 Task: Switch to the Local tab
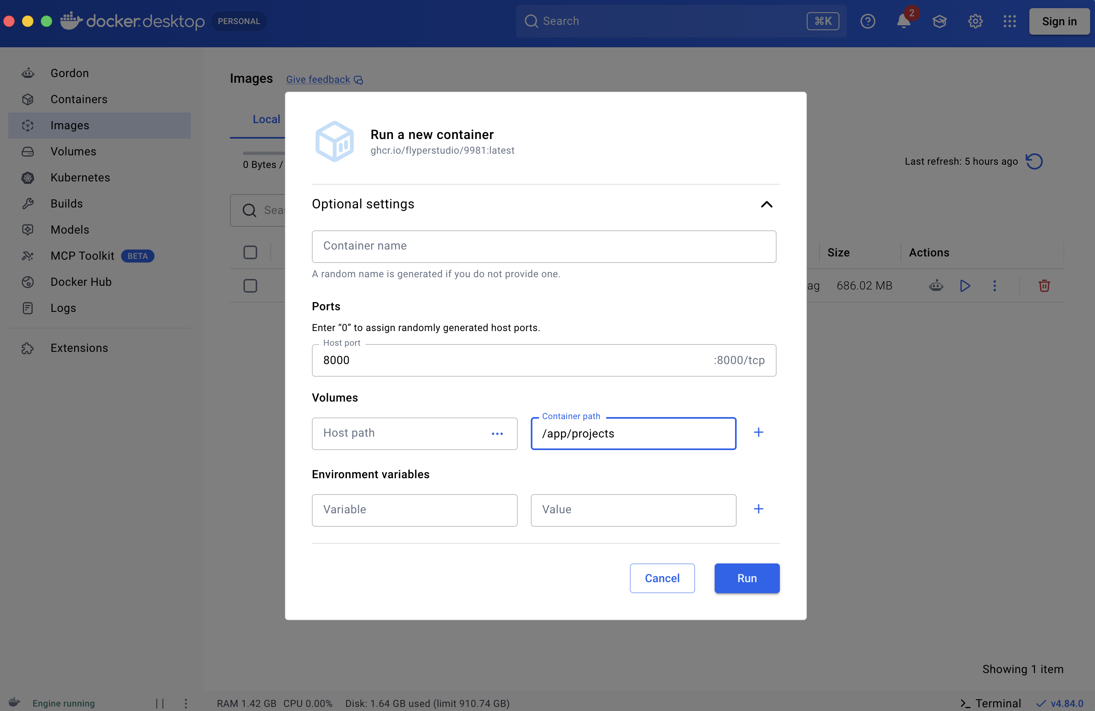click(266, 119)
